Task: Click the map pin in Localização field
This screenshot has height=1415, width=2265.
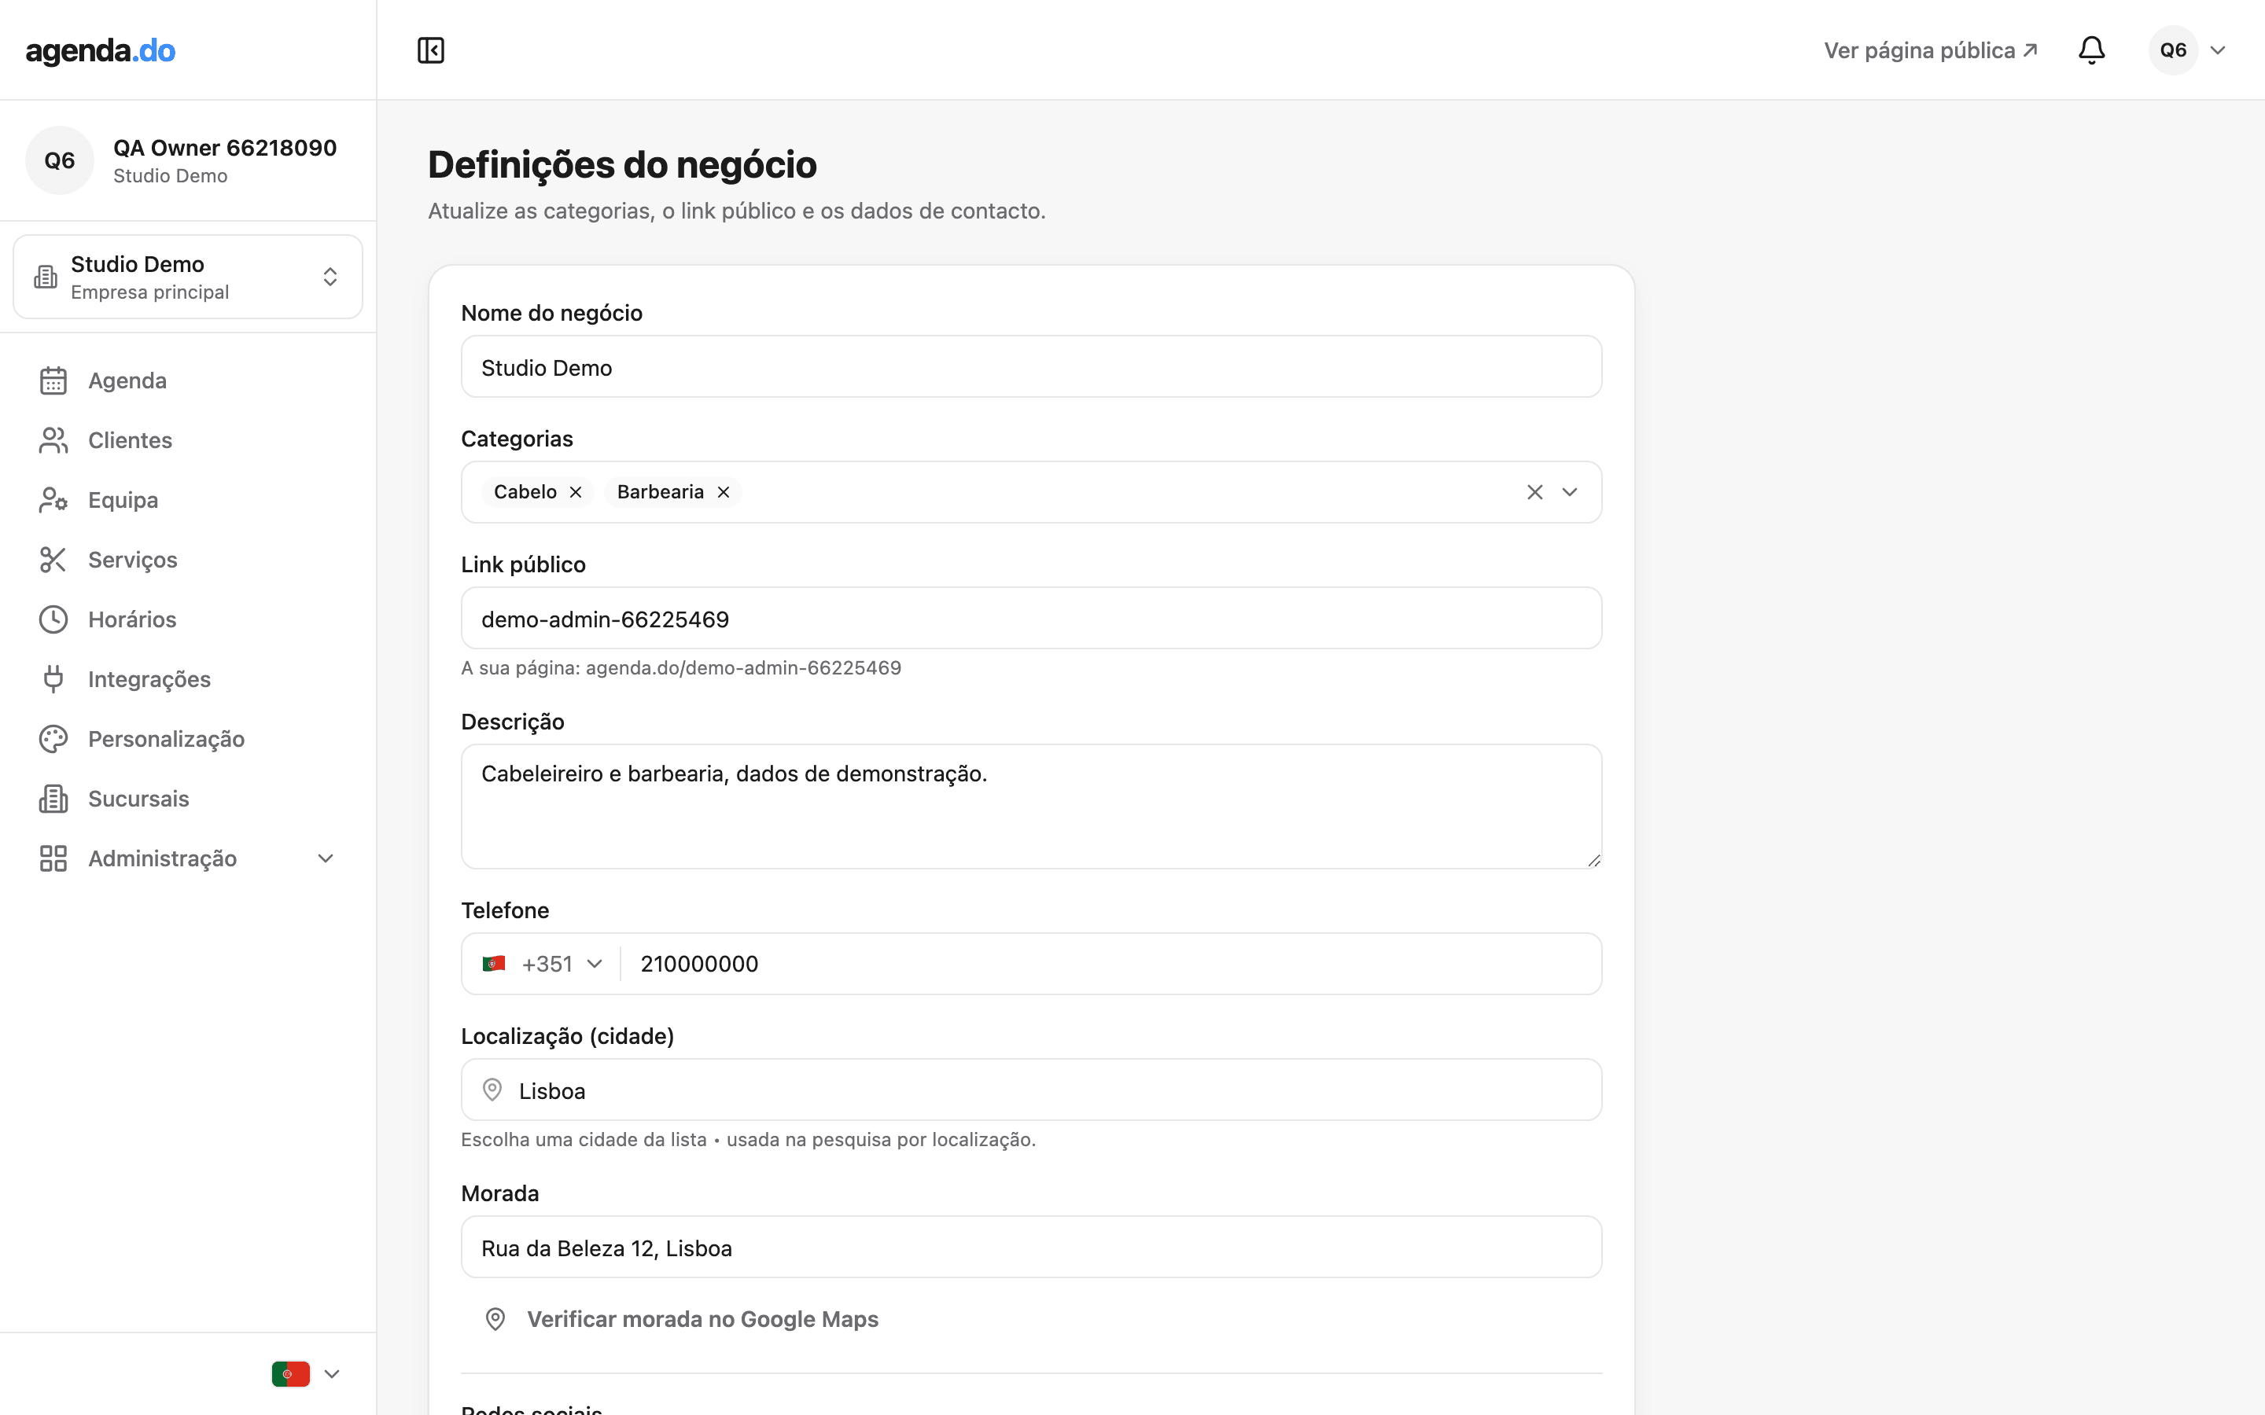Action: (492, 1090)
